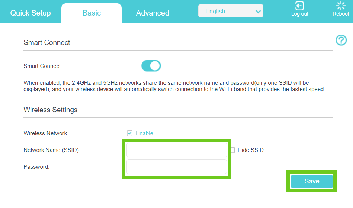Click the Log out door icon

[299, 6]
